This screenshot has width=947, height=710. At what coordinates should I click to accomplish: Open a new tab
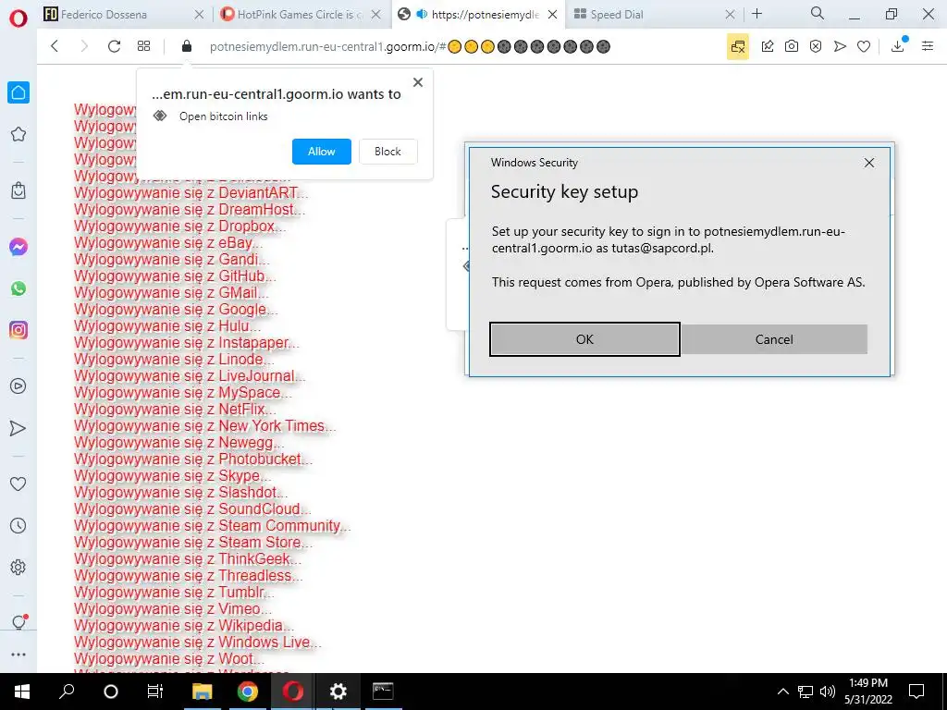pos(756,14)
